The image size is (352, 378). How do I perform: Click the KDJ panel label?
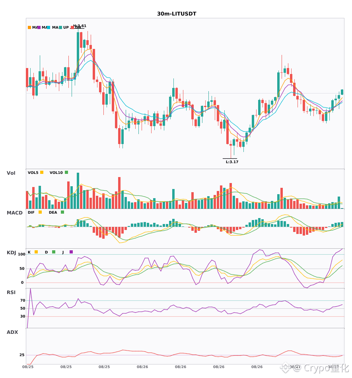pos(11,253)
